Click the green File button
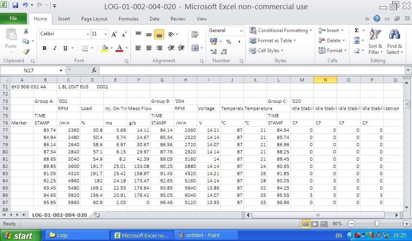 click(x=13, y=18)
